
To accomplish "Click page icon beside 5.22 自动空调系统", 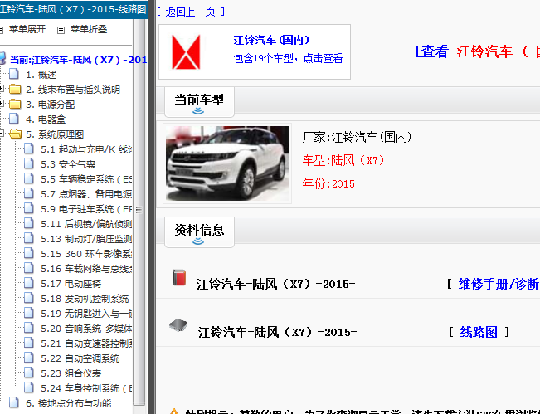I will coord(29,358).
